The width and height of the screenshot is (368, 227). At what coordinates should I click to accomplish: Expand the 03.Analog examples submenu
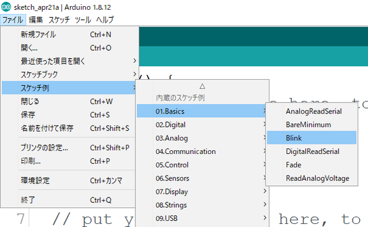(x=202, y=138)
